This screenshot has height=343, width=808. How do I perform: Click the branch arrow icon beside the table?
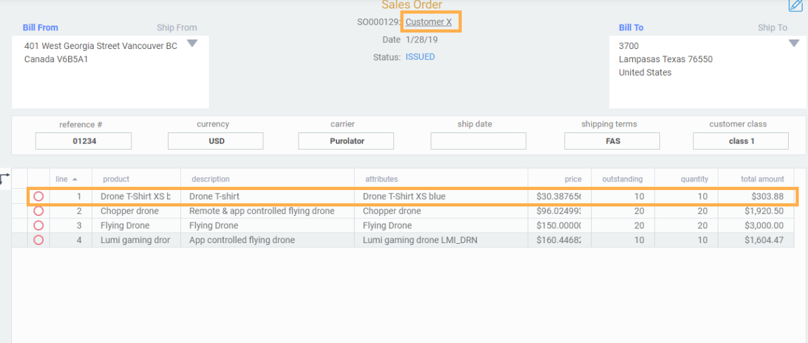coord(5,178)
